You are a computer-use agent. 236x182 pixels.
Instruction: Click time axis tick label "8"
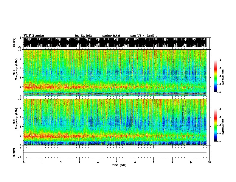point(172,162)
